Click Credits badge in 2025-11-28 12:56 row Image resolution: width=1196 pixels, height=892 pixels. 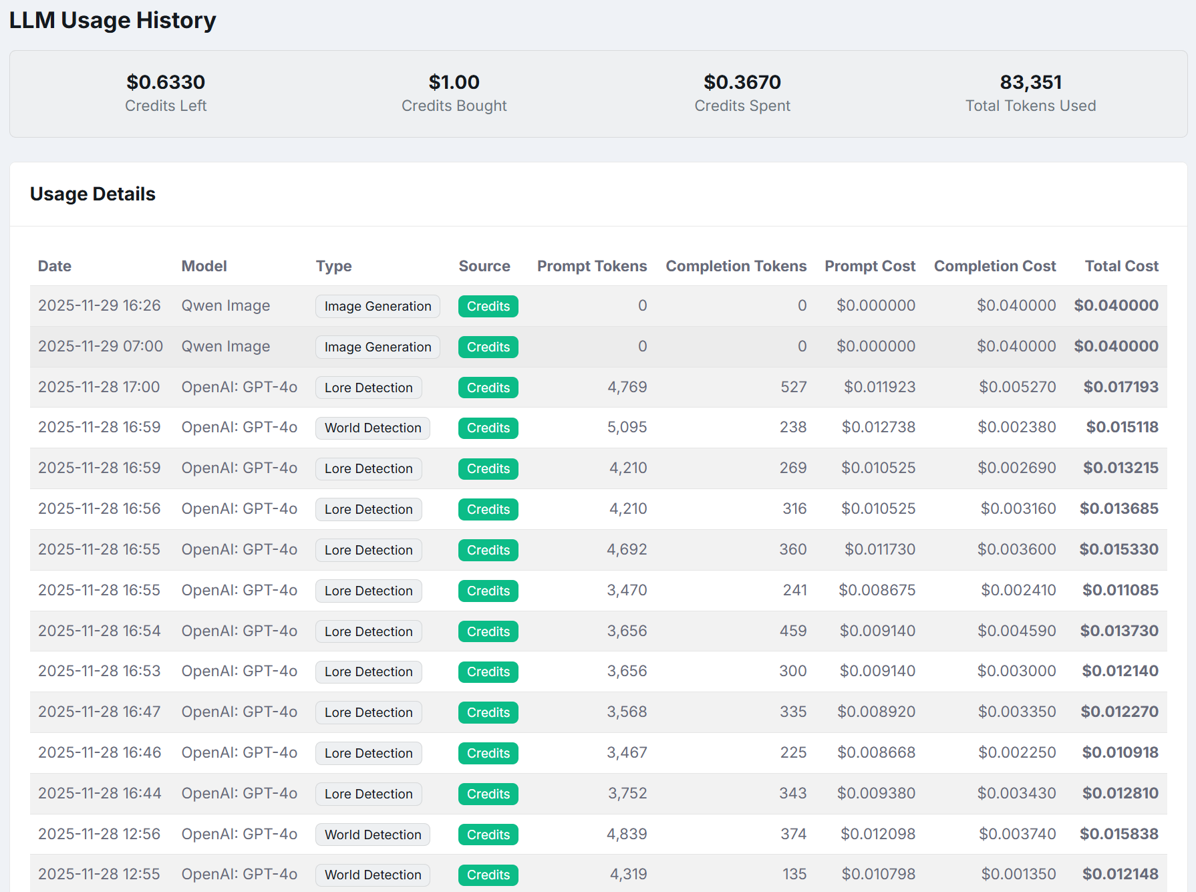coord(488,835)
